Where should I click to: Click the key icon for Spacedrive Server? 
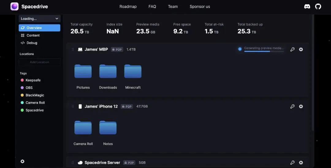point(292,162)
